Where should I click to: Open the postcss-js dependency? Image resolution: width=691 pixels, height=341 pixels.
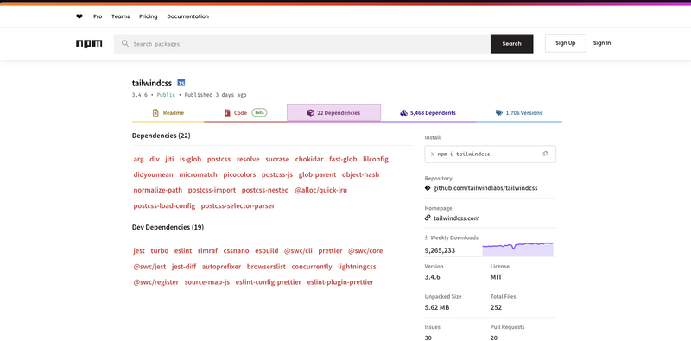point(277,174)
